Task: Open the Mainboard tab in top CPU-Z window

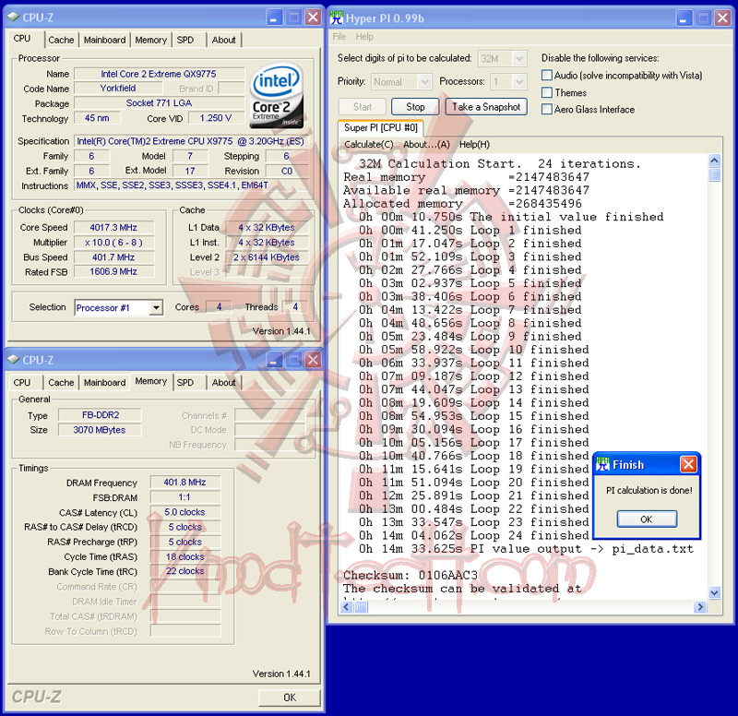Action: [x=104, y=40]
